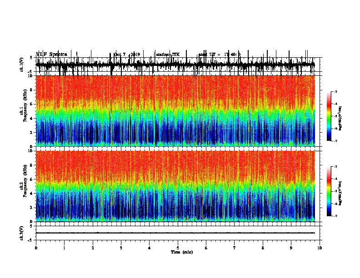360x278 pixels.
Task: Click the "-7" label on ch.1 color bar
Action: tap(335, 141)
